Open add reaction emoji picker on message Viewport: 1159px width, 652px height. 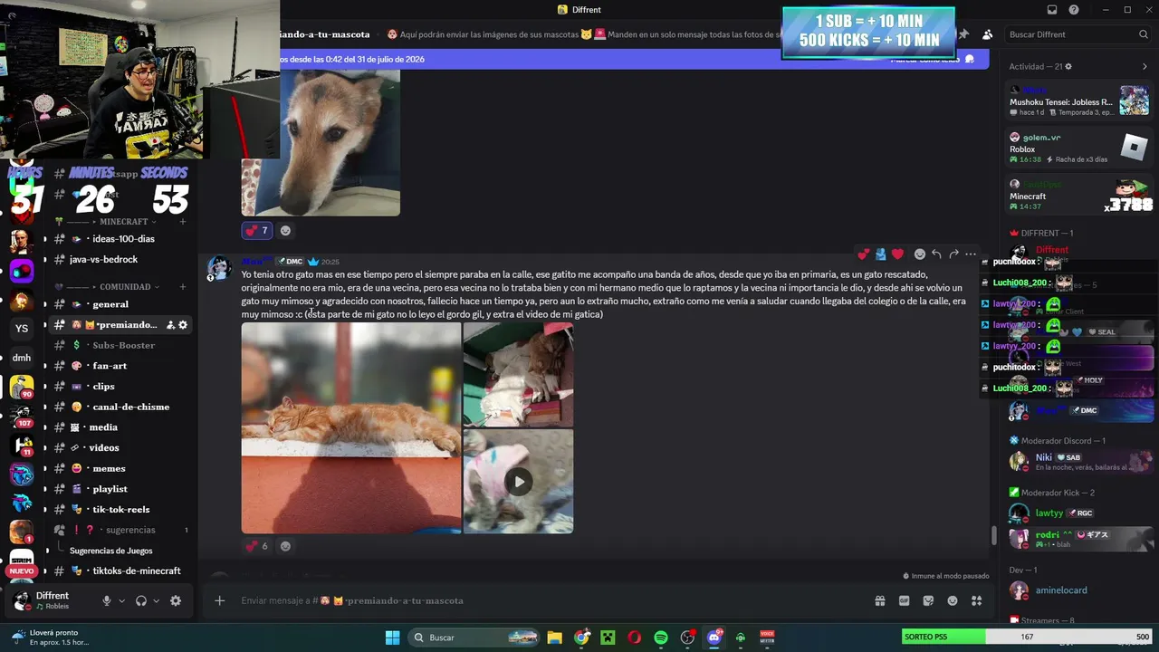(x=920, y=254)
